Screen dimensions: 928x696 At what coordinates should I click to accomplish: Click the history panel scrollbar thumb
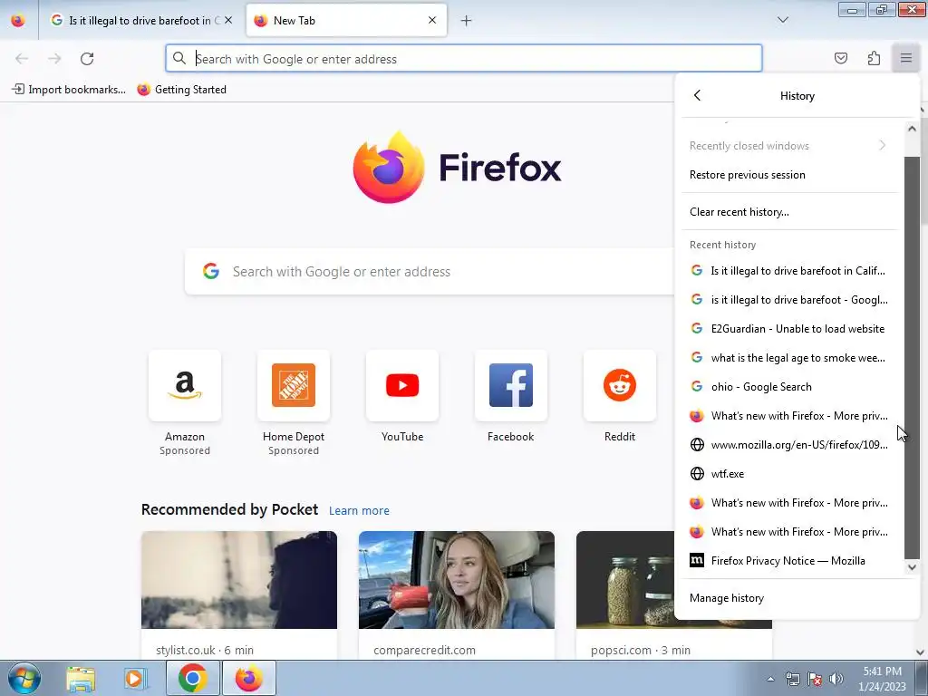(x=912, y=357)
